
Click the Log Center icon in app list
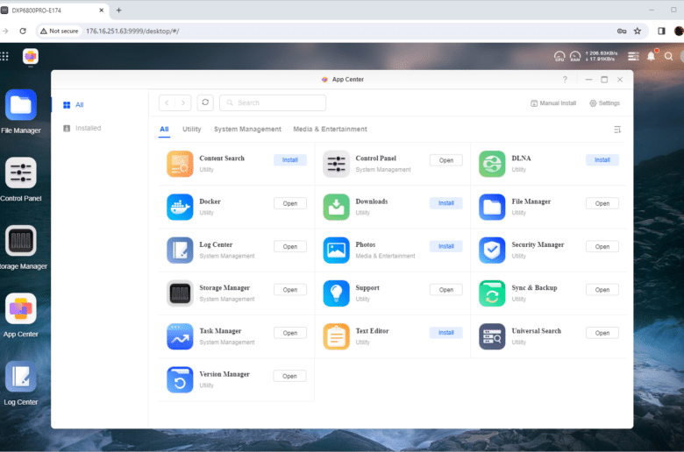click(180, 251)
